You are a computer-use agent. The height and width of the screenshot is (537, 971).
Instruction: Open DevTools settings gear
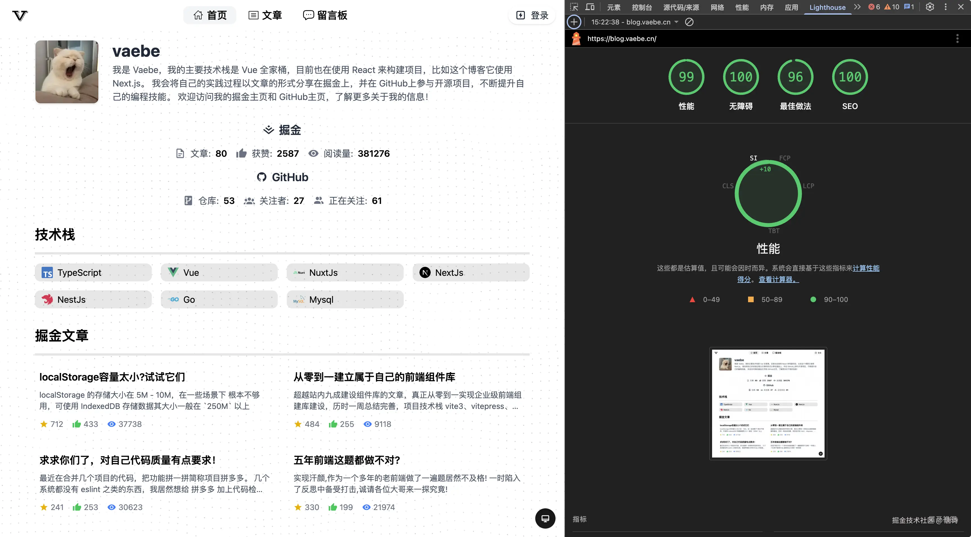pos(930,7)
